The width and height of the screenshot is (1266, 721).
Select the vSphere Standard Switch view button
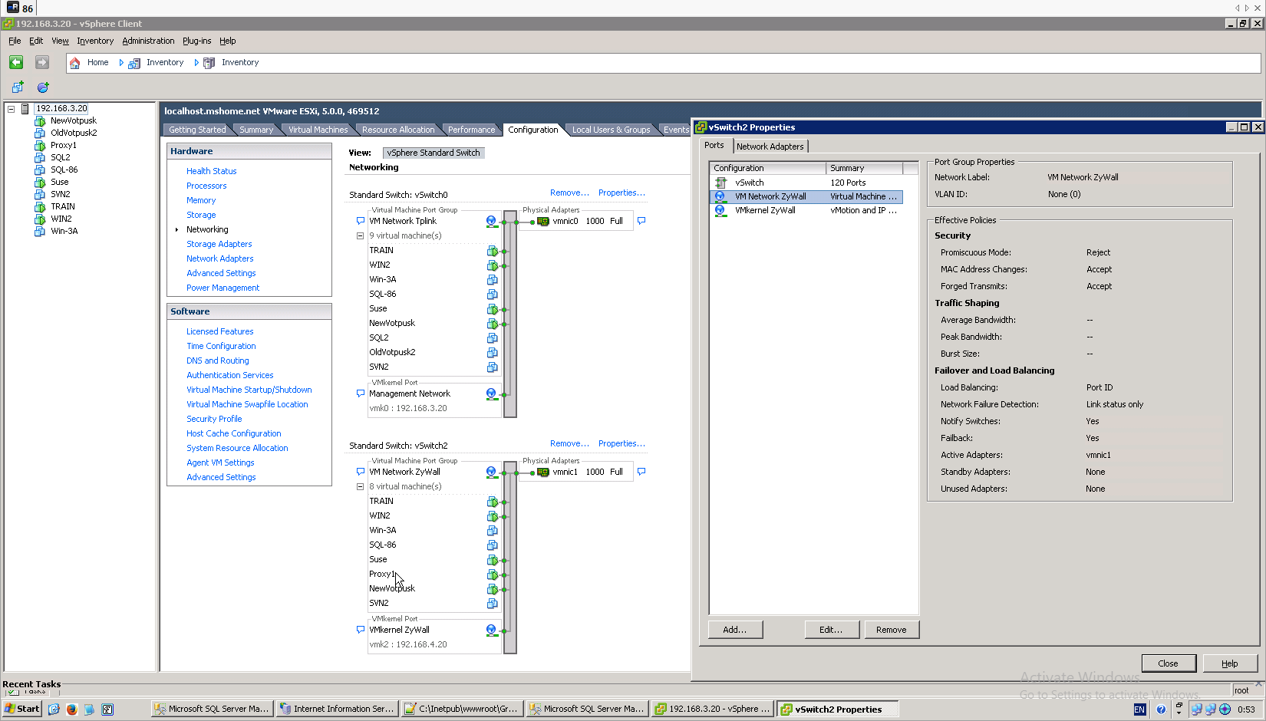click(x=434, y=153)
